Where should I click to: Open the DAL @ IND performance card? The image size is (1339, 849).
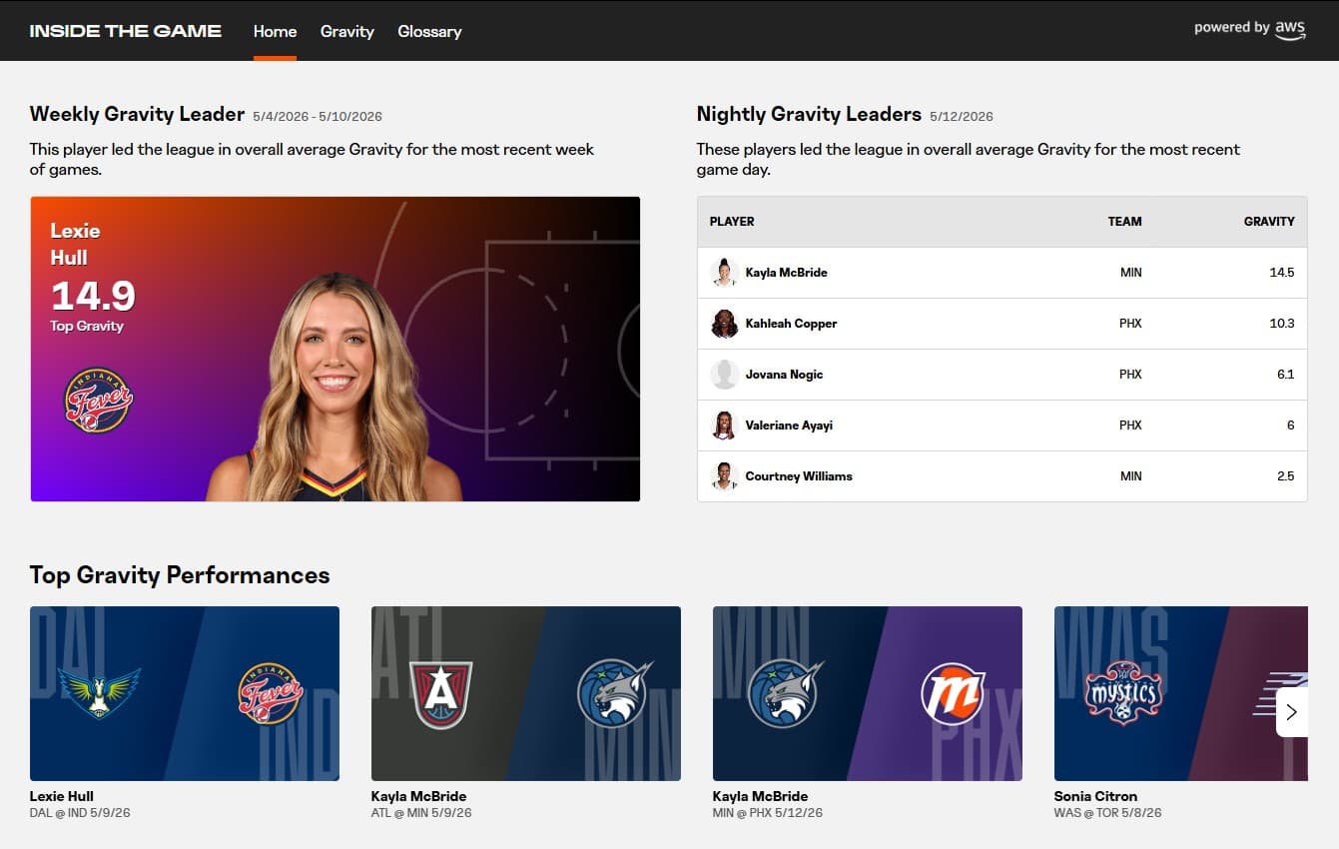(x=185, y=693)
